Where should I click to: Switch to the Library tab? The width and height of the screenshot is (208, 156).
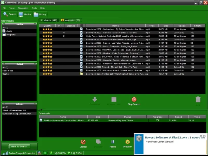pos(40,14)
